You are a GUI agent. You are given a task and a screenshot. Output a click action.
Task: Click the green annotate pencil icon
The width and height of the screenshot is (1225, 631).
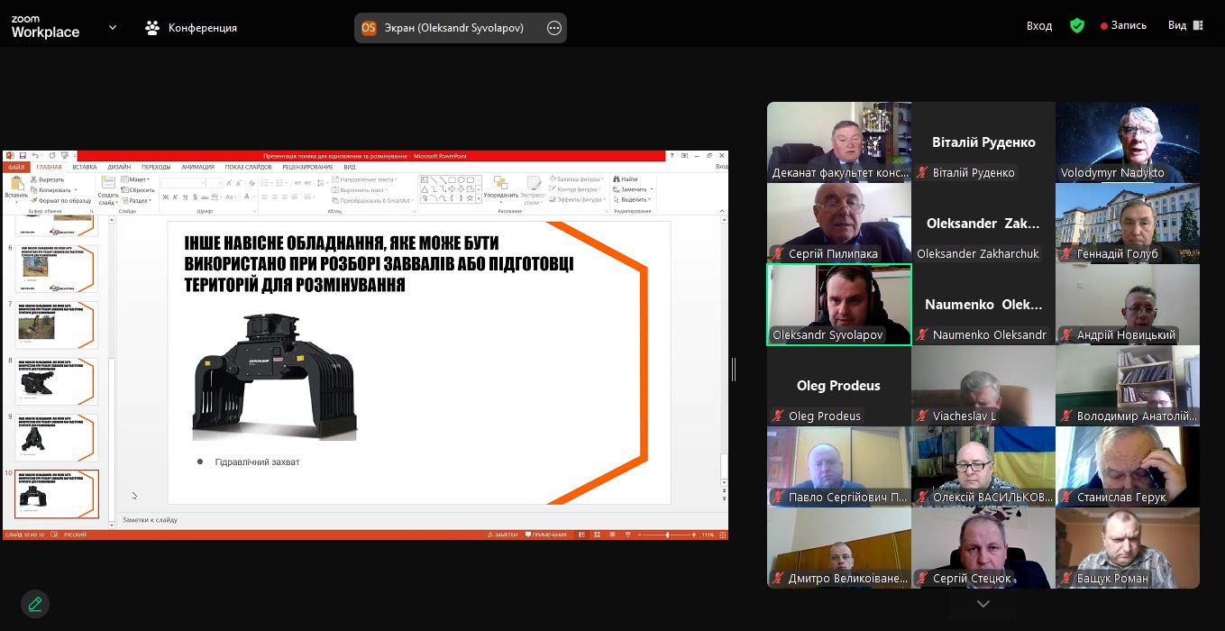(x=35, y=603)
